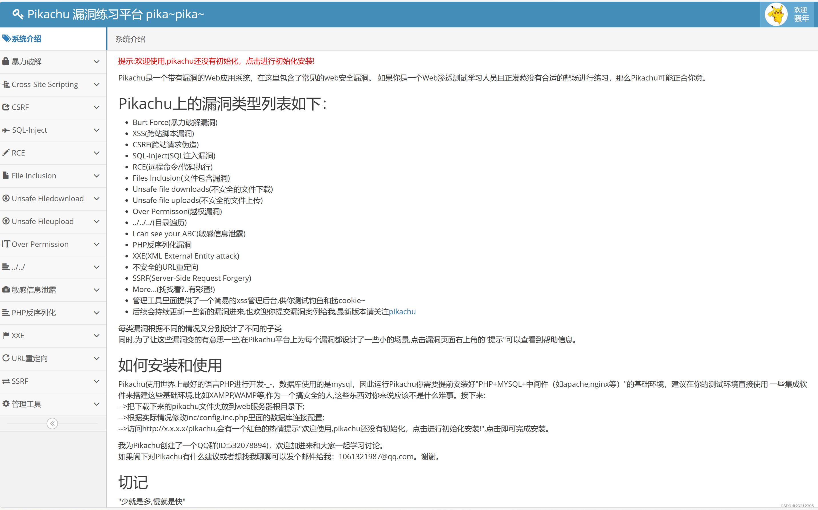Click the camera icon beside 敏感信息泄露
The height and width of the screenshot is (510, 818).
(x=5, y=290)
